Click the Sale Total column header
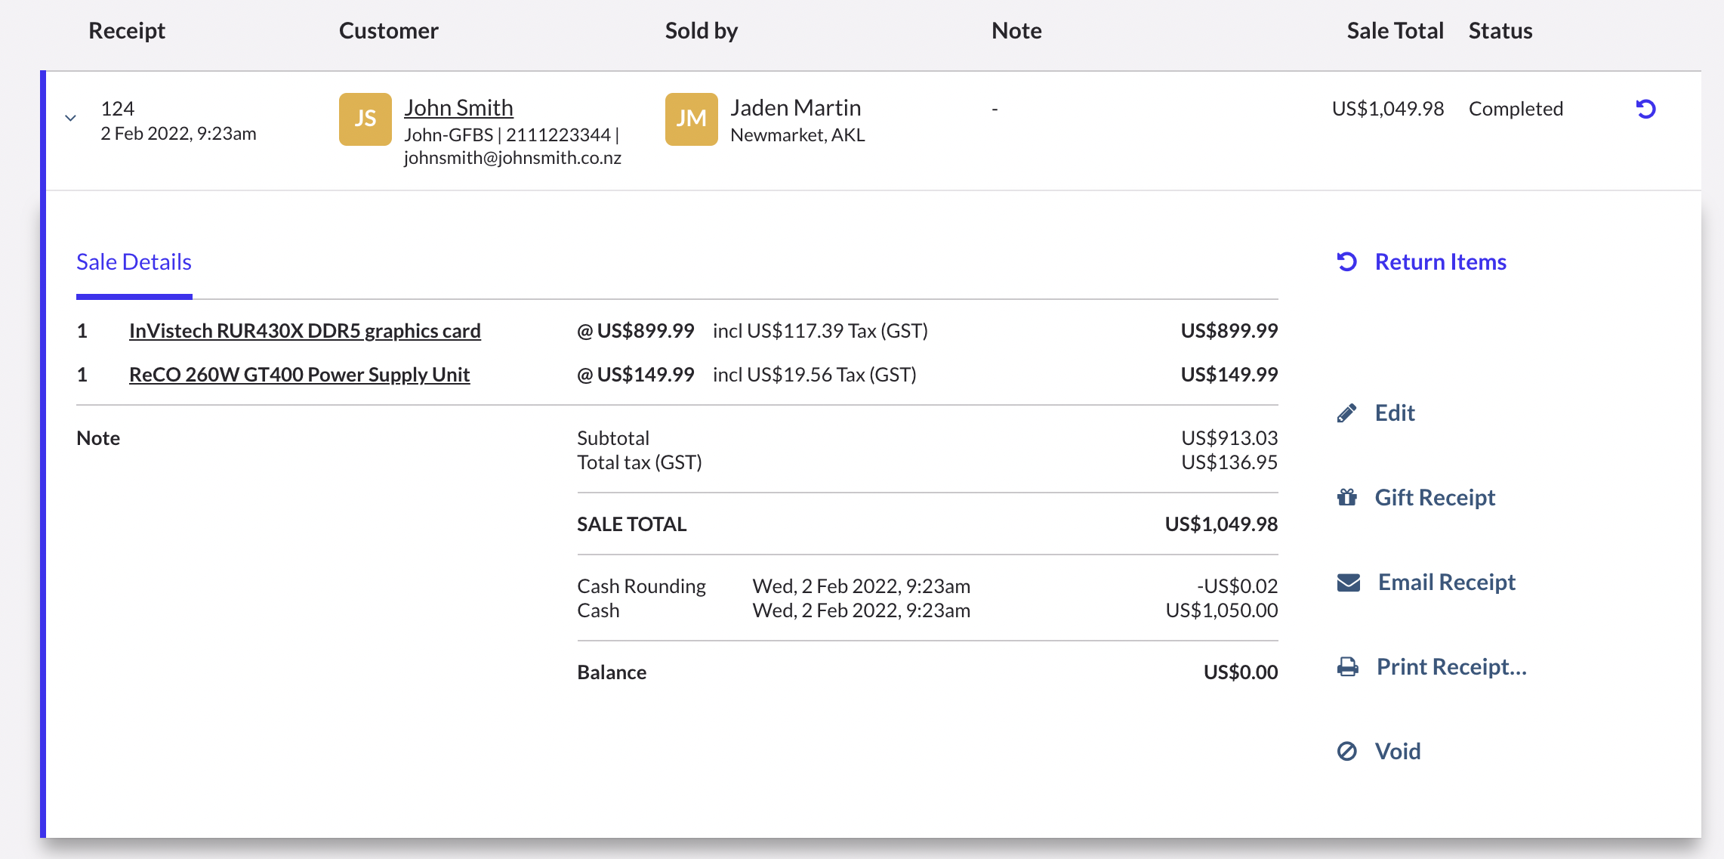Image resolution: width=1724 pixels, height=859 pixels. point(1394,31)
